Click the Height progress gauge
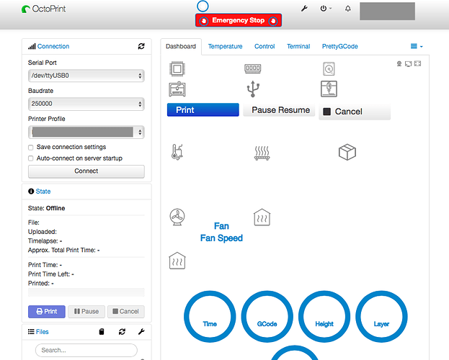 tap(324, 317)
